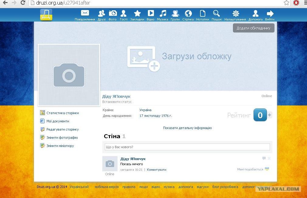
Task: Open the Групи groups icon
Action: pos(175,13)
